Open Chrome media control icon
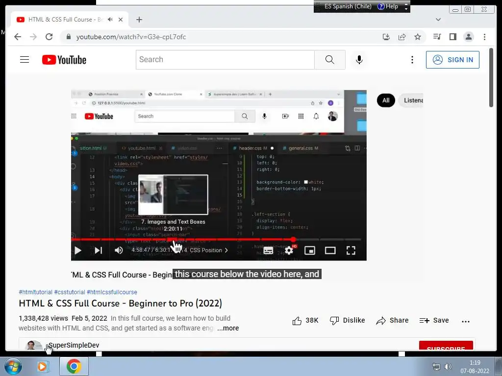502x376 pixels. [437, 37]
